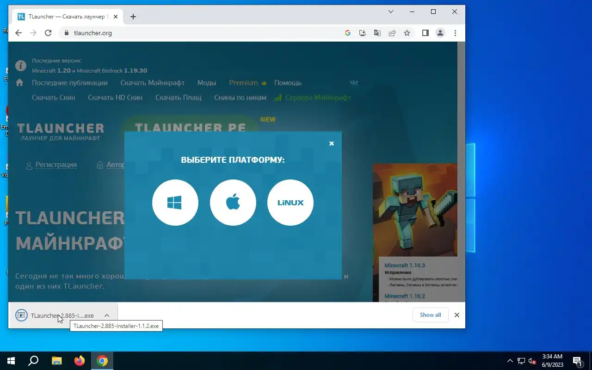Viewport: 592px width, 370px height.
Task: Close the platform selection popup
Action: point(331,143)
